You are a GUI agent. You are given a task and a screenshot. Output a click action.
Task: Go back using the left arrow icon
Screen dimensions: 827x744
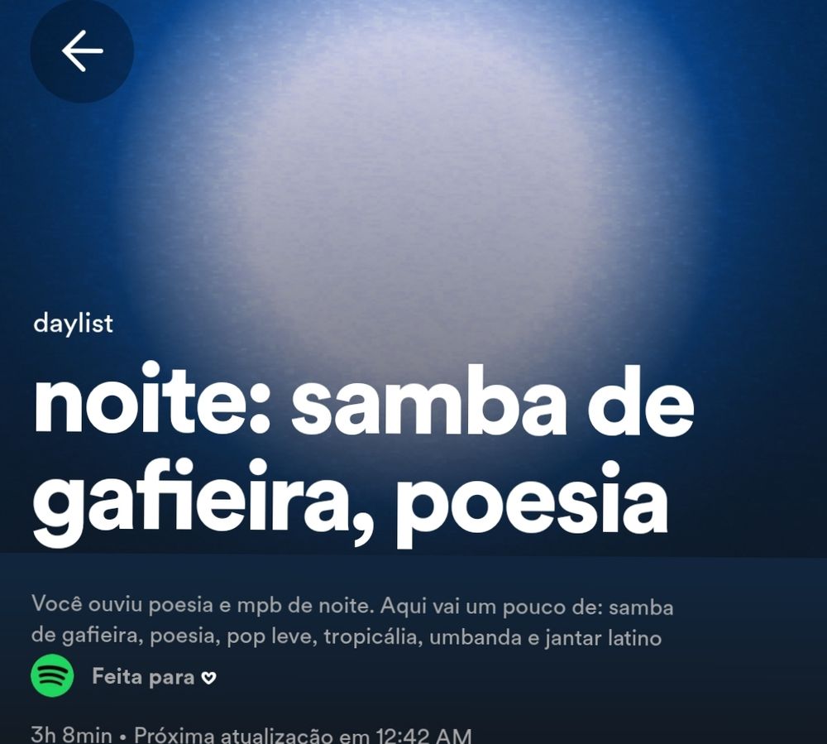tap(82, 50)
